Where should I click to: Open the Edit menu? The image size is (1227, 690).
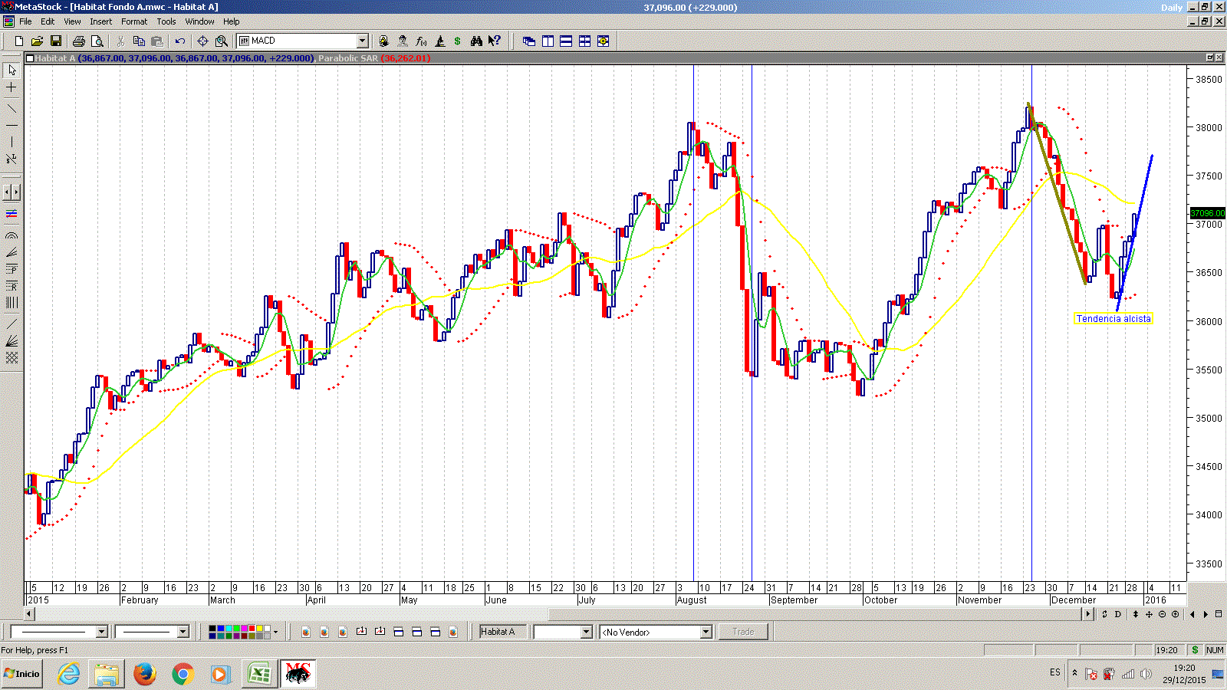tap(48, 21)
